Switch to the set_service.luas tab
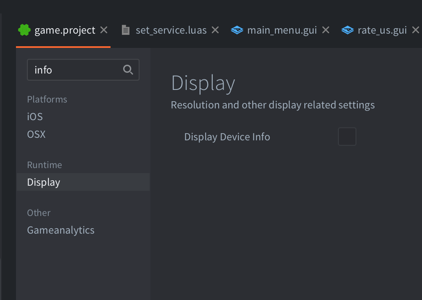The image size is (422, 300). (x=171, y=30)
